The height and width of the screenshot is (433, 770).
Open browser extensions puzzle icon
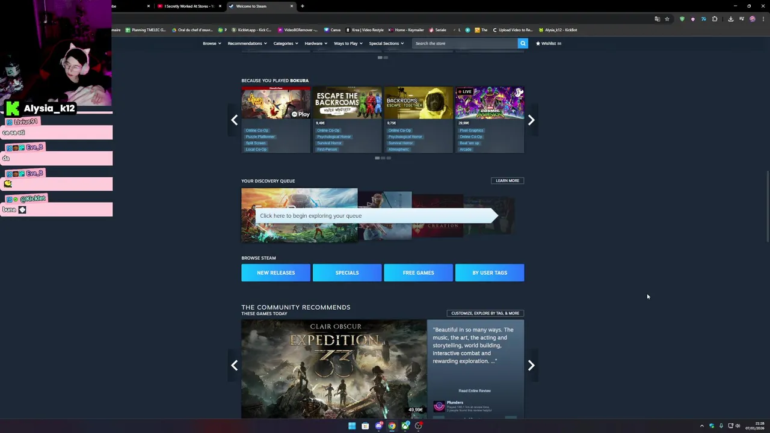click(715, 19)
